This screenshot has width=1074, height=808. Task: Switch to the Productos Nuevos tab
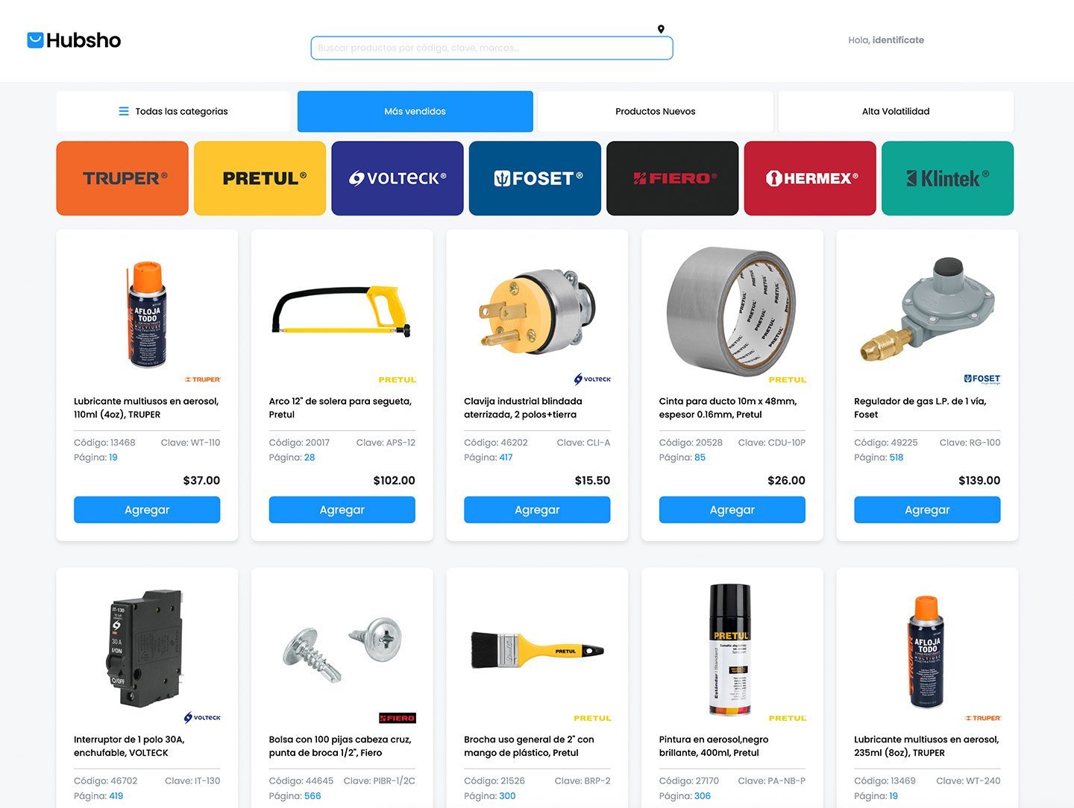pos(656,112)
